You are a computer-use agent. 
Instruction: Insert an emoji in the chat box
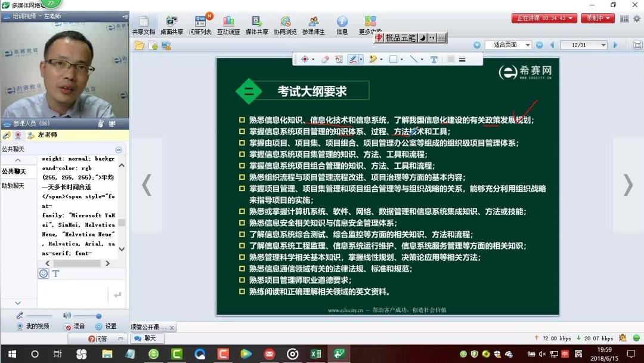(x=43, y=273)
